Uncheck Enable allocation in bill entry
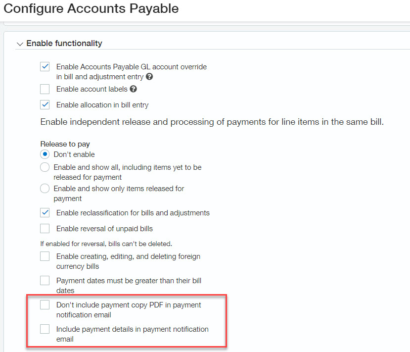410x352 pixels. click(x=45, y=104)
